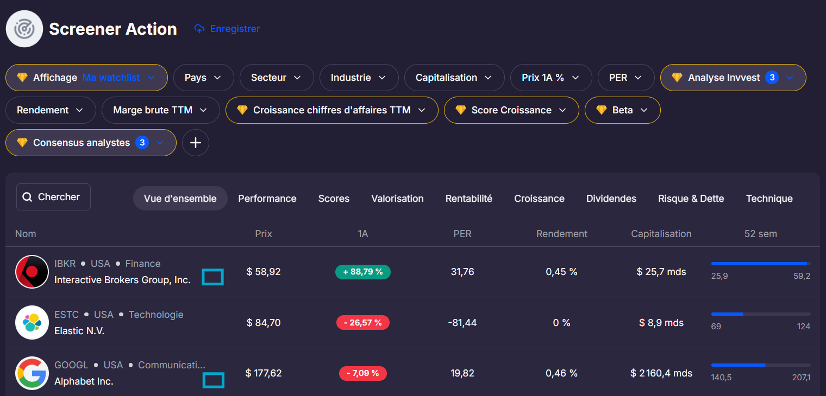The height and width of the screenshot is (396, 826).
Task: Switch to the Risque & Dette tab
Action: tap(691, 199)
